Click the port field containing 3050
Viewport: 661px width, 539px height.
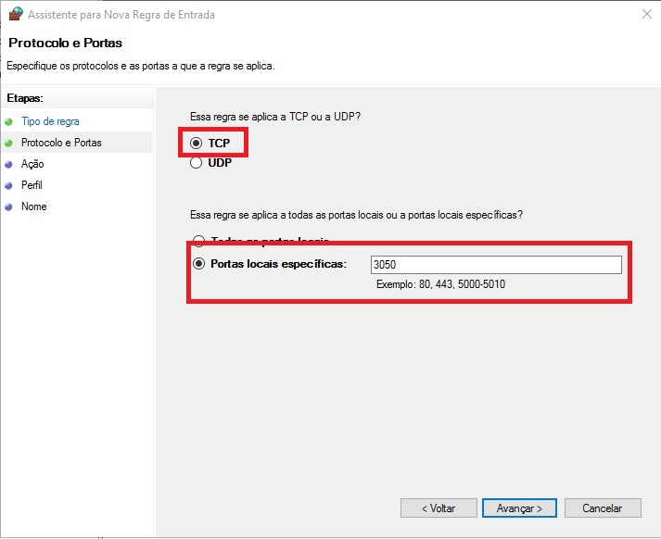tap(495, 265)
